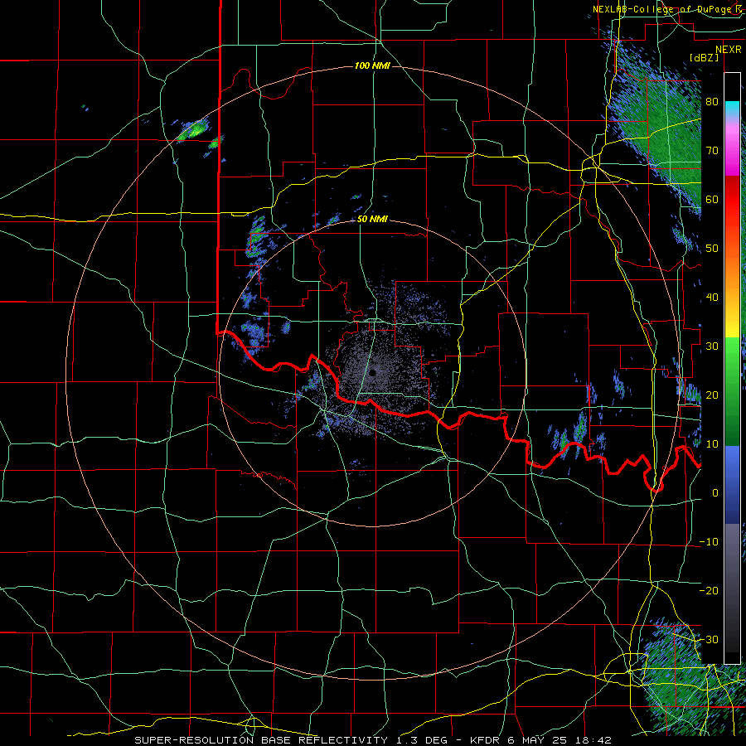Click the "50 NMI" range ring label

[372, 220]
